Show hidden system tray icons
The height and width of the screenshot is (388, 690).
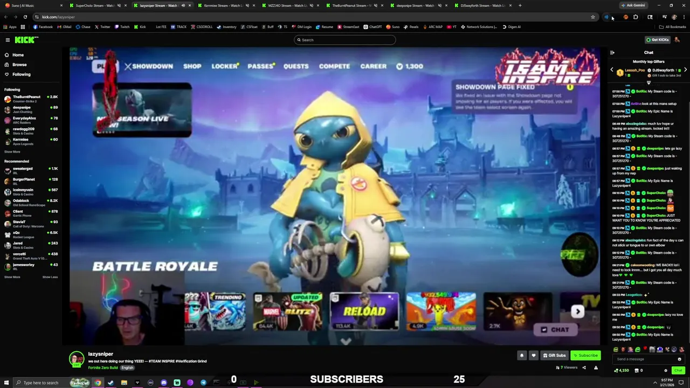(x=655, y=383)
